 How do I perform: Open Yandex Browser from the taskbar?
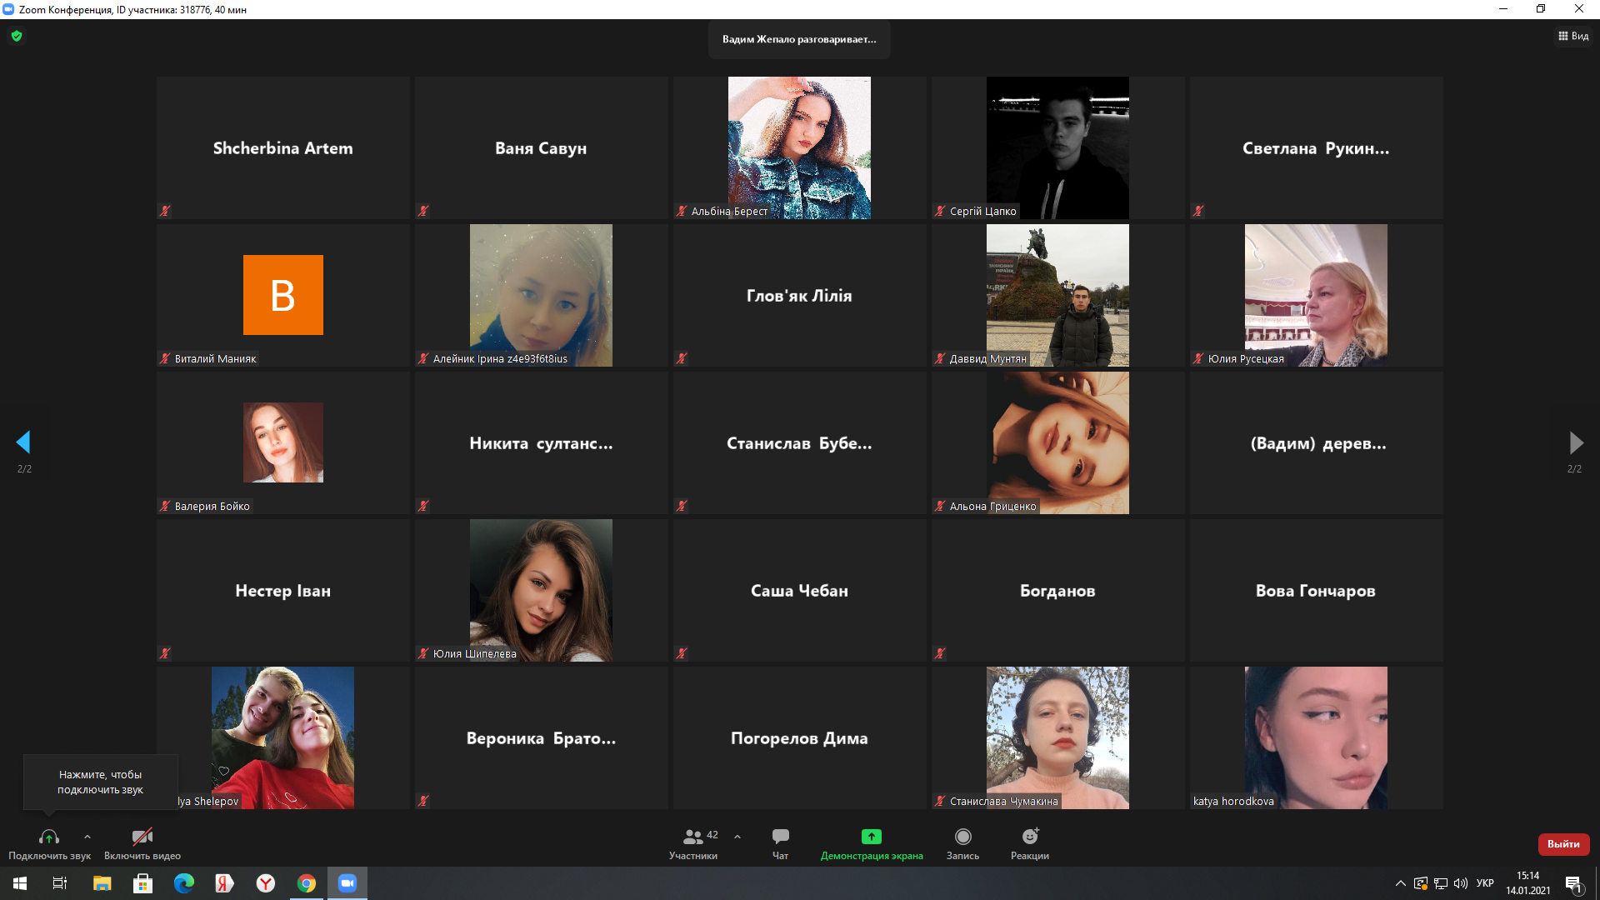[x=265, y=883]
